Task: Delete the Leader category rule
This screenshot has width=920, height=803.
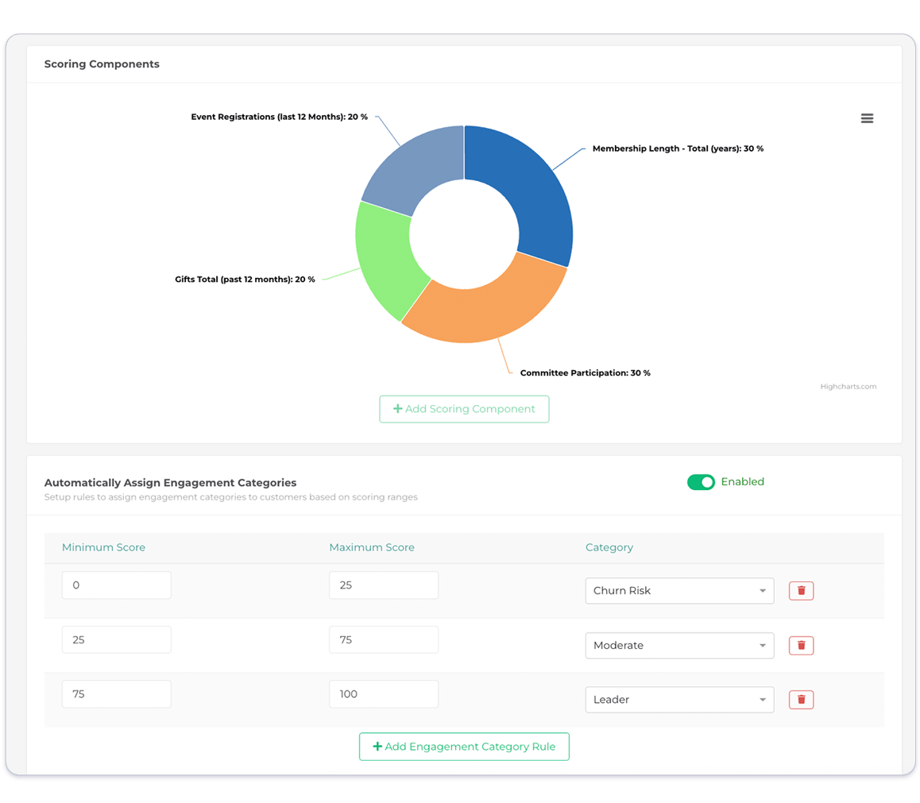Action: click(801, 699)
